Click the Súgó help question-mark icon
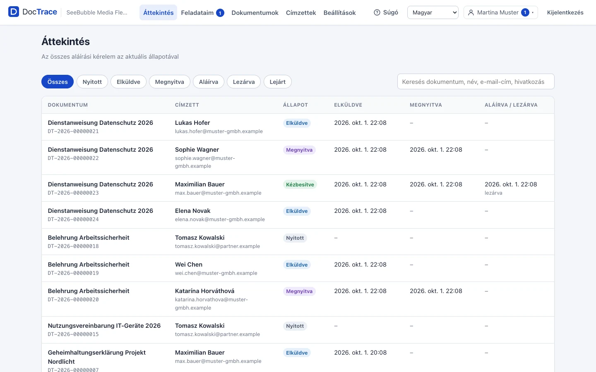 [377, 12]
